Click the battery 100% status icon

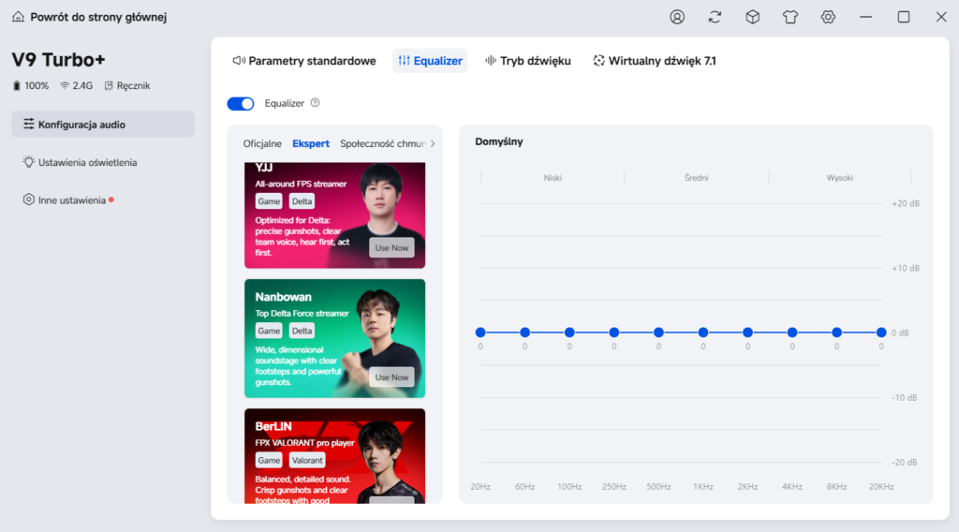pyautogui.click(x=17, y=85)
